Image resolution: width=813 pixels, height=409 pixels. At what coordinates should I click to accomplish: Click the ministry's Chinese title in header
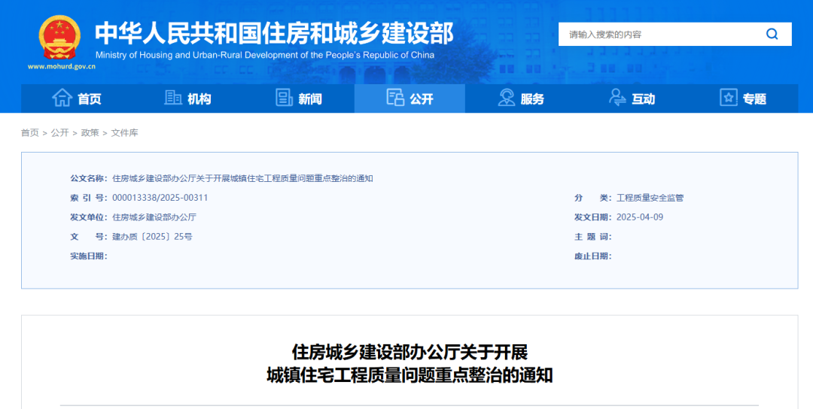click(x=274, y=33)
